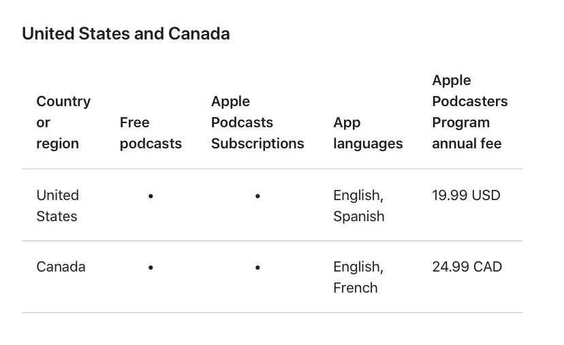The height and width of the screenshot is (345, 564).
Task: Click the word "Apple" in the Subscriptions header
Action: click(x=230, y=101)
